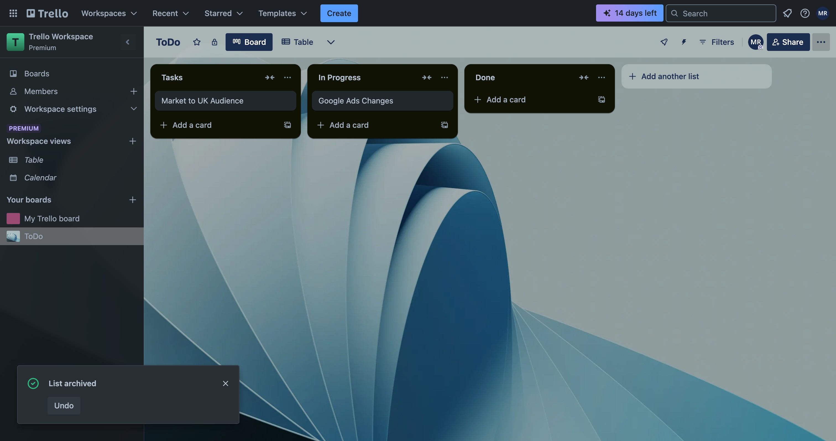Click Add another list
Image resolution: width=836 pixels, height=441 pixels.
tap(696, 76)
